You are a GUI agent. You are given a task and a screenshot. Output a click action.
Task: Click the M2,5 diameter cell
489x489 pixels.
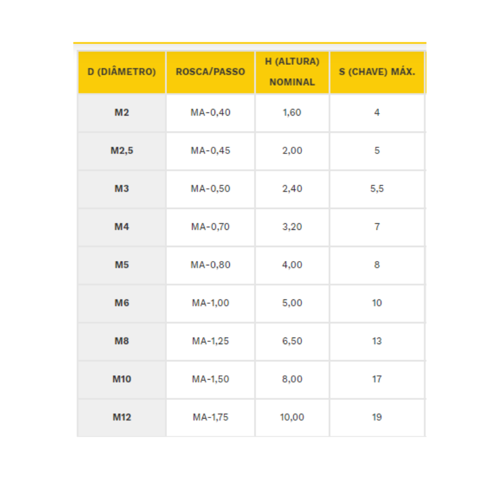(x=122, y=150)
